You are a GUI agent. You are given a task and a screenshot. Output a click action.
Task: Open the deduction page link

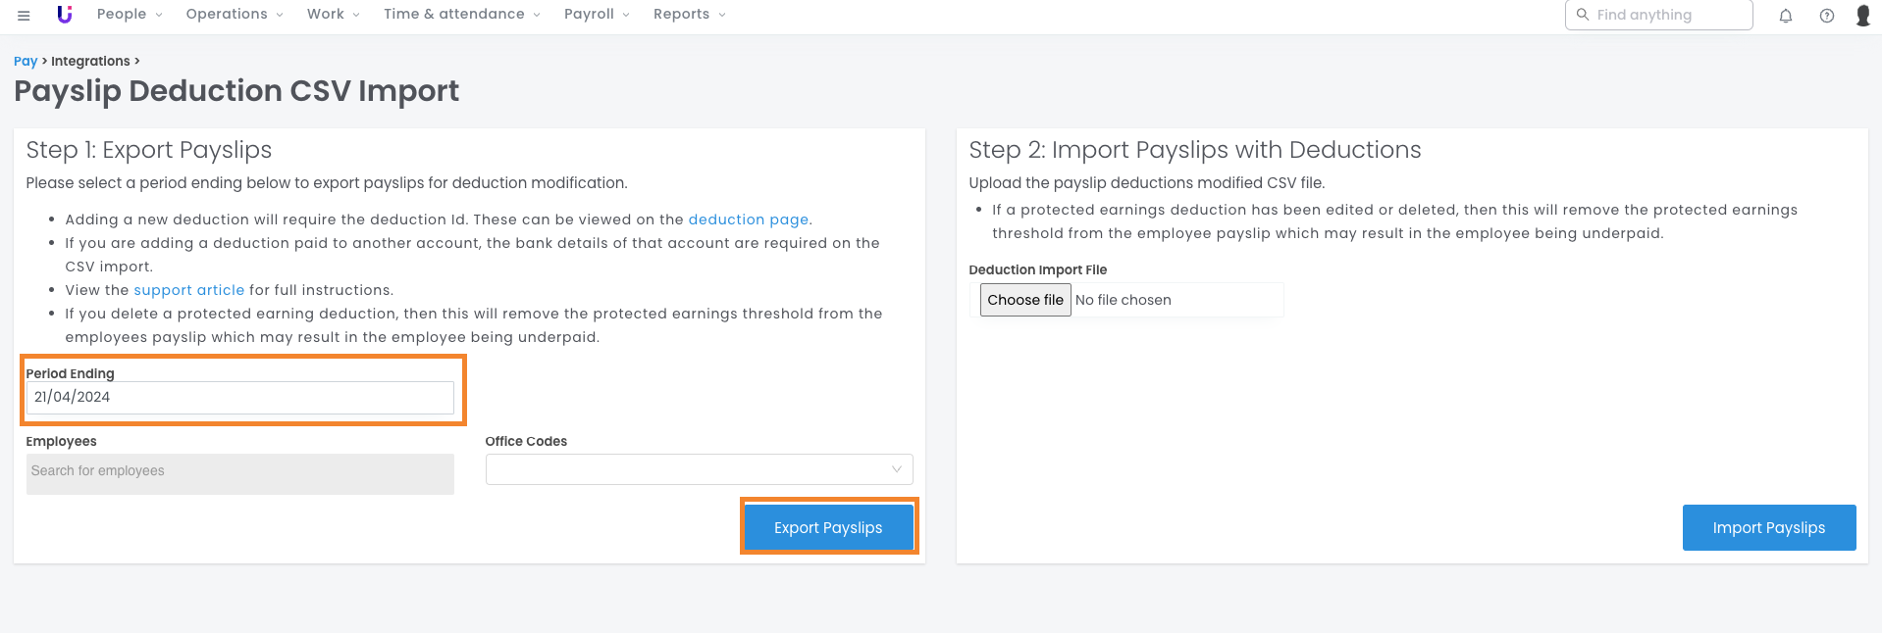point(748,219)
